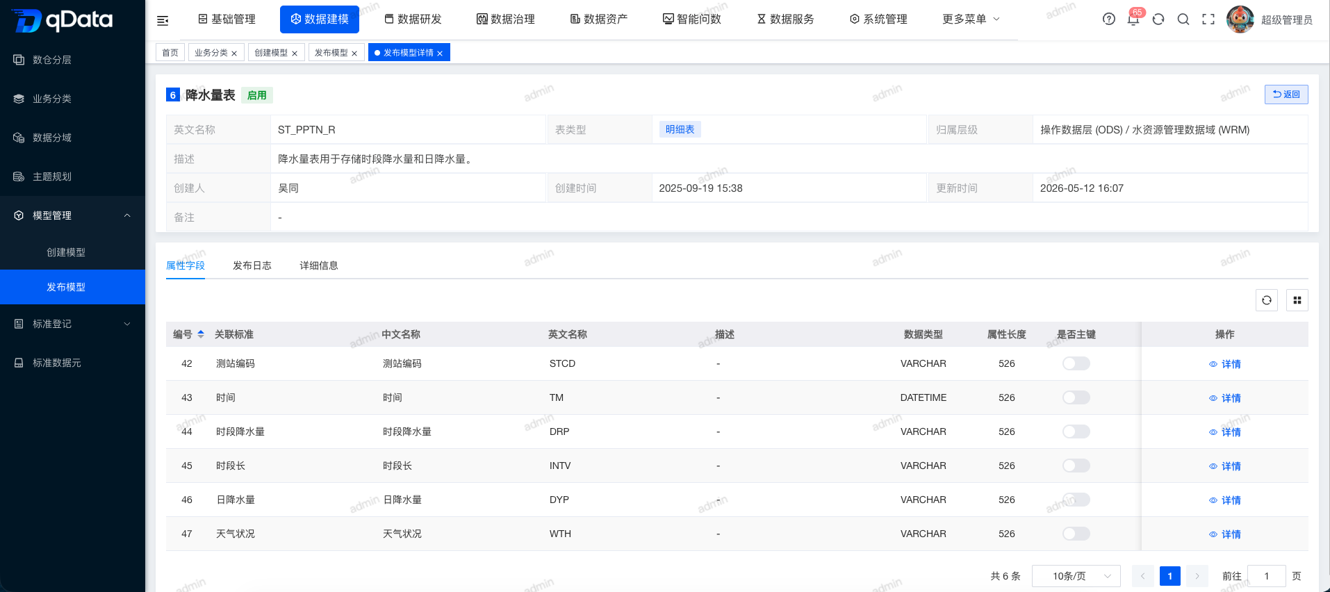Open 系统管理 top menu
This screenshot has width=1330, height=592.
878,19
